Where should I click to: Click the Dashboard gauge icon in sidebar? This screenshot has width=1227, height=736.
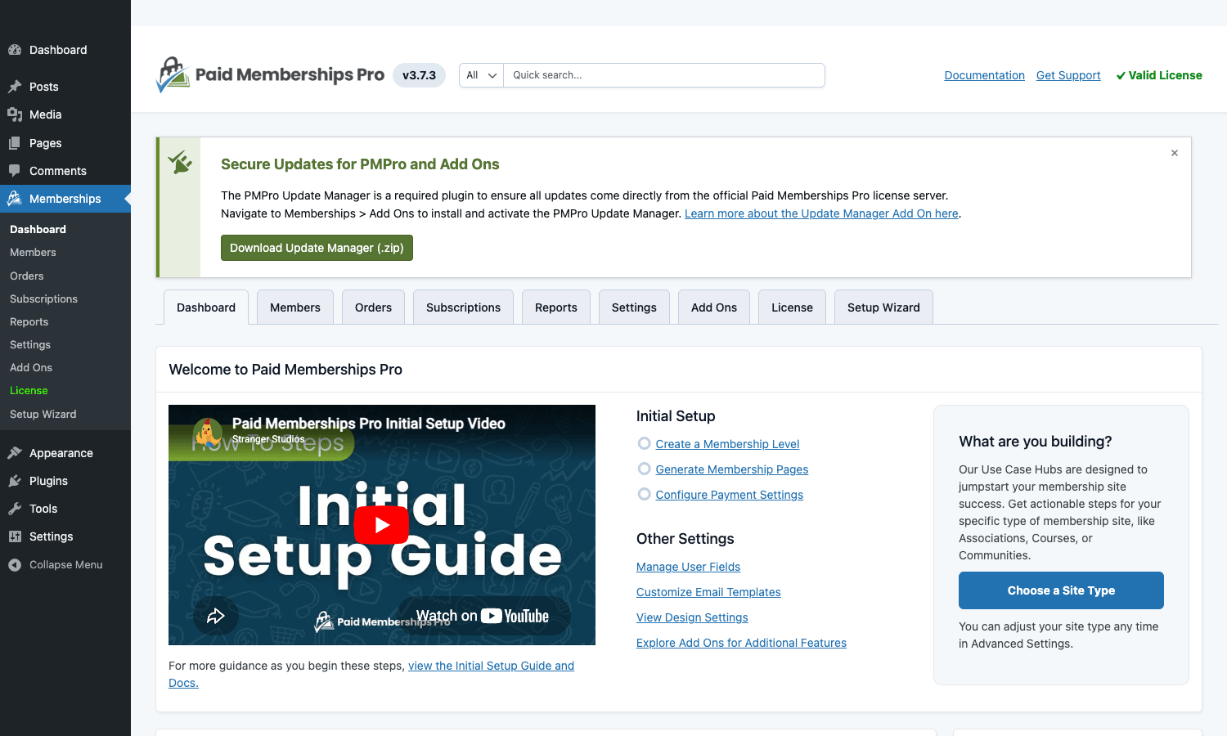[x=15, y=50]
